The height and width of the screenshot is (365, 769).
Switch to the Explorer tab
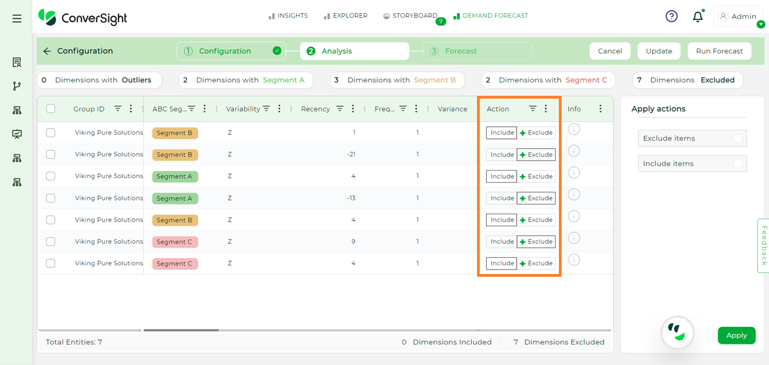[345, 16]
